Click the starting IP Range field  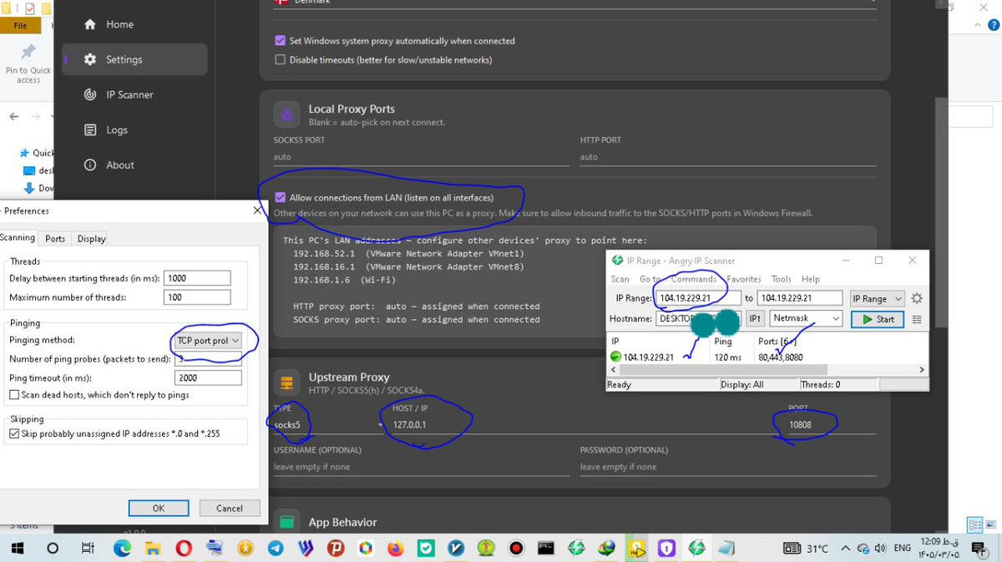(698, 298)
